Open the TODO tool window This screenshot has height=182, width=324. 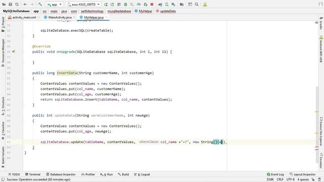coord(14,174)
